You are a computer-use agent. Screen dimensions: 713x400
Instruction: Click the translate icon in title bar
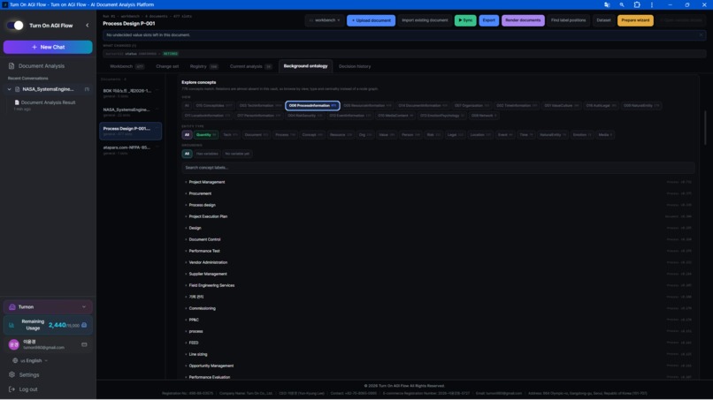pyautogui.click(x=607, y=4)
